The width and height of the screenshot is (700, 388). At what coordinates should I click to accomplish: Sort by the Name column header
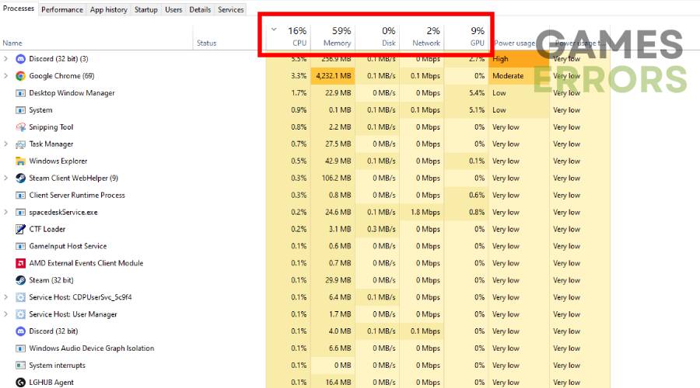tap(12, 43)
